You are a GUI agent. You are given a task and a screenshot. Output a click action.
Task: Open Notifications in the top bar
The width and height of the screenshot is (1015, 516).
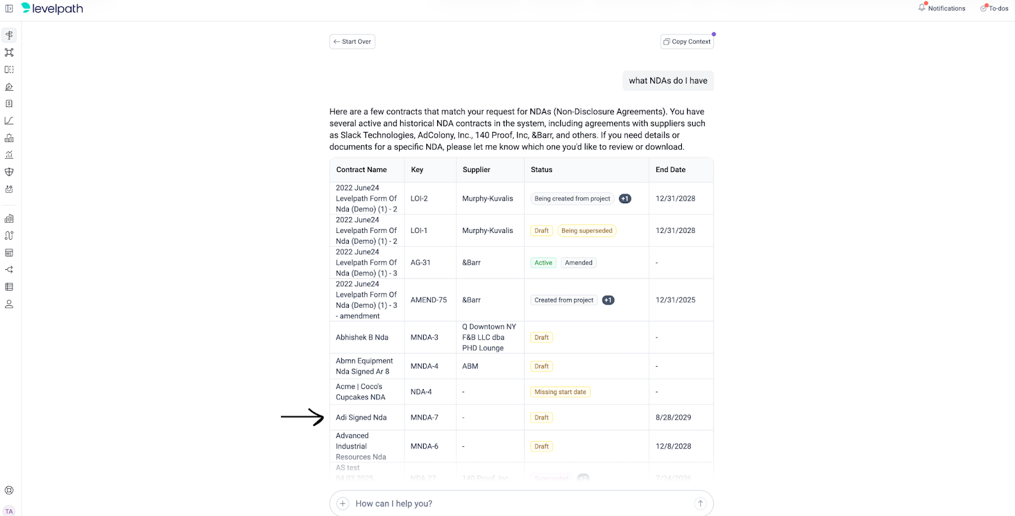941,8
